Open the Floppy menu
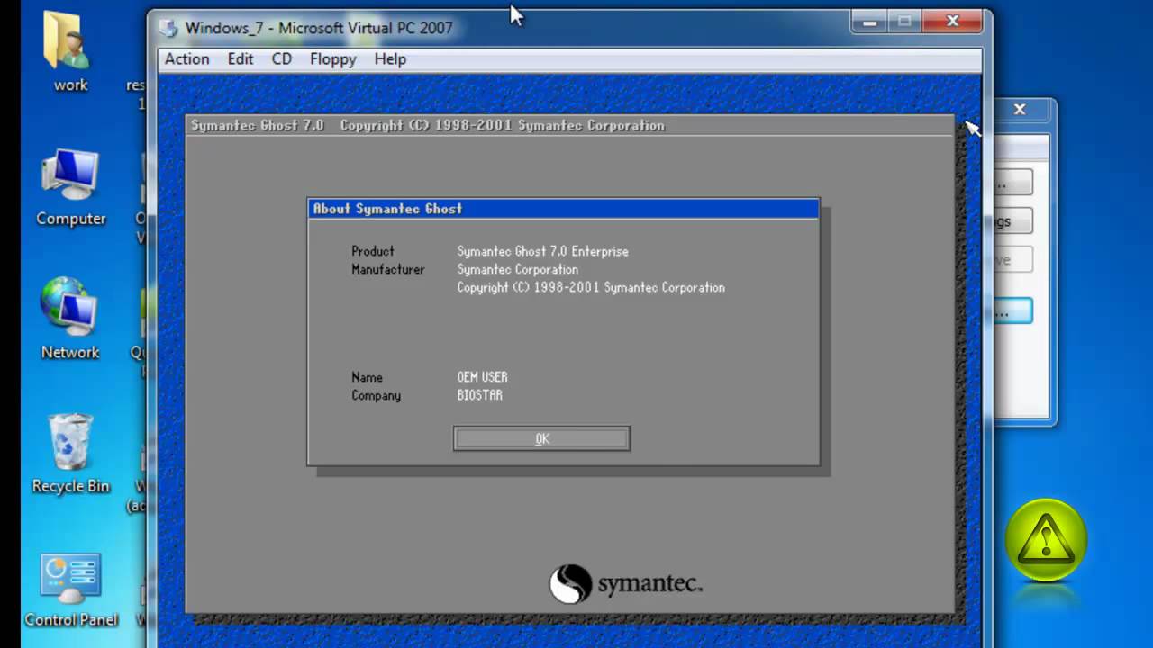Image resolution: width=1153 pixels, height=648 pixels. click(x=333, y=59)
